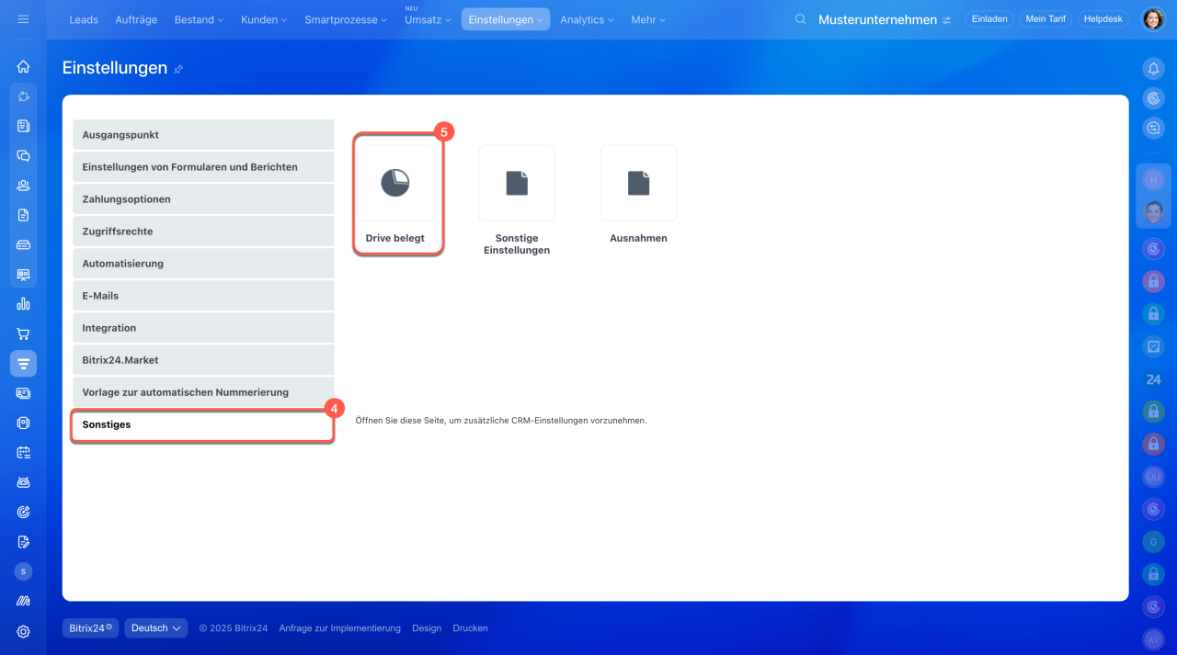Select the Zugriffsrechte section
Image resolution: width=1177 pixels, height=655 pixels.
click(203, 232)
